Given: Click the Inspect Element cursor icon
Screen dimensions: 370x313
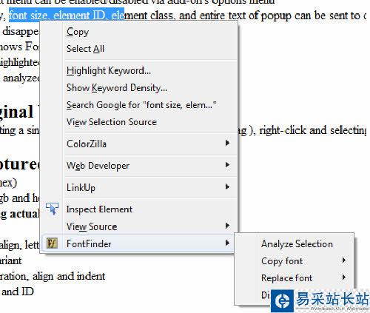Looking at the screenshot, I should click(52, 209).
